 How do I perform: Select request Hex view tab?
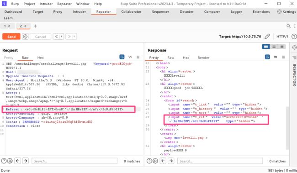40,58
